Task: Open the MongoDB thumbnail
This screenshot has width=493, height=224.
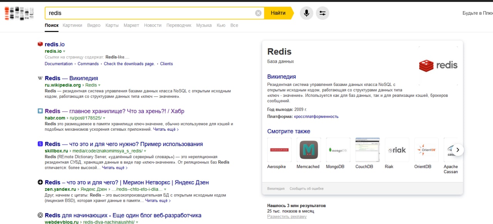Action: point(338,150)
